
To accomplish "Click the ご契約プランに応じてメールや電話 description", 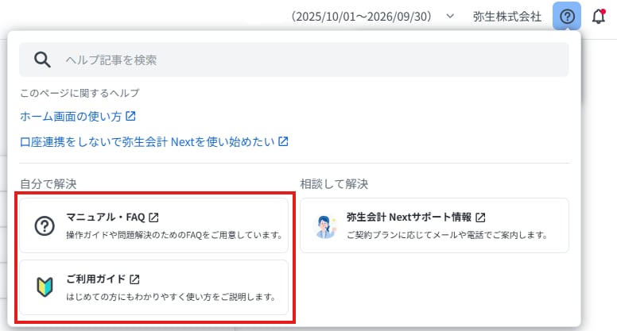I will [447, 235].
